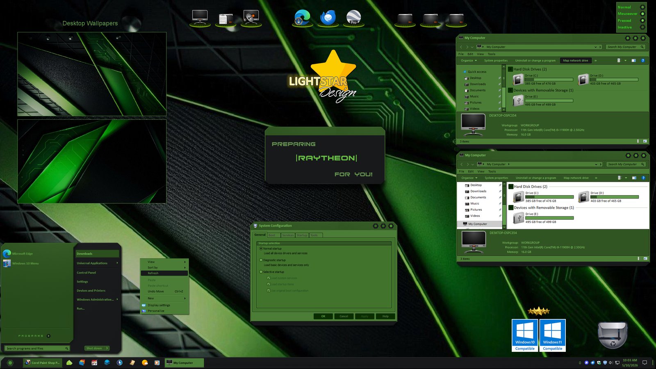The height and width of the screenshot is (369, 656).
Task: Click OK in System Configuration
Action: 323,316
